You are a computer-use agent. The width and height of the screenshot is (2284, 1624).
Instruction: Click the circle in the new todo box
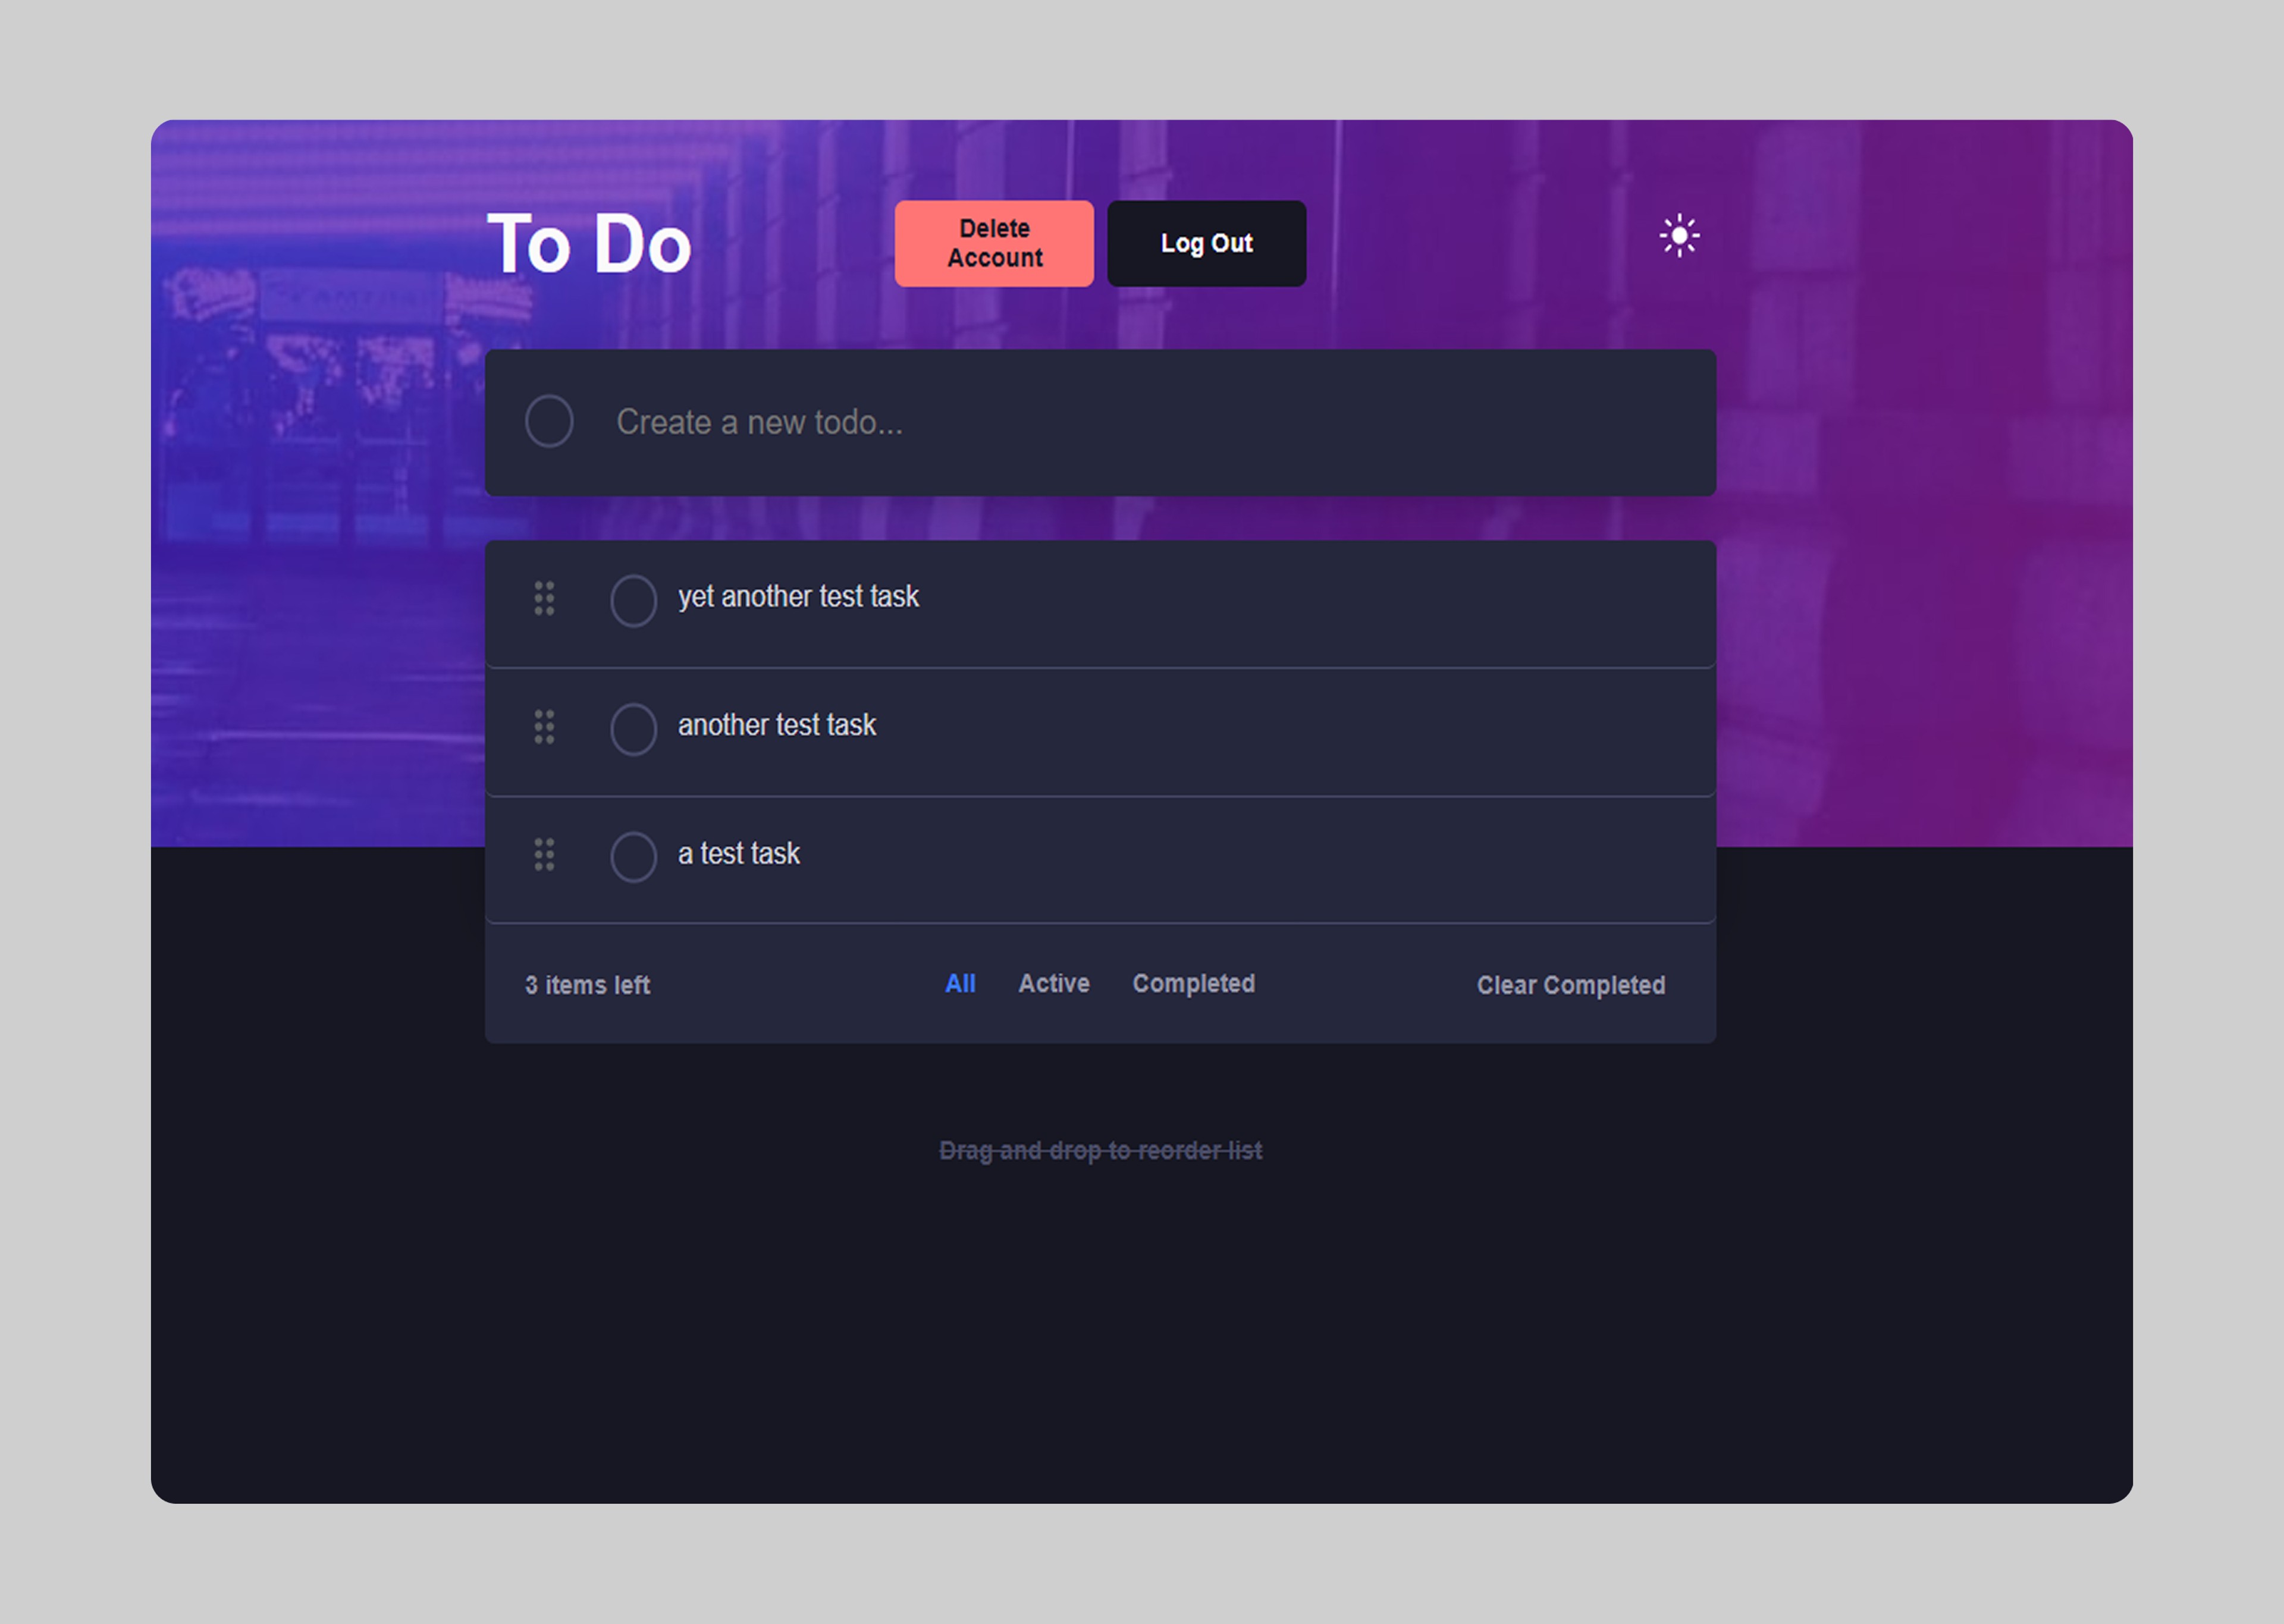[549, 421]
